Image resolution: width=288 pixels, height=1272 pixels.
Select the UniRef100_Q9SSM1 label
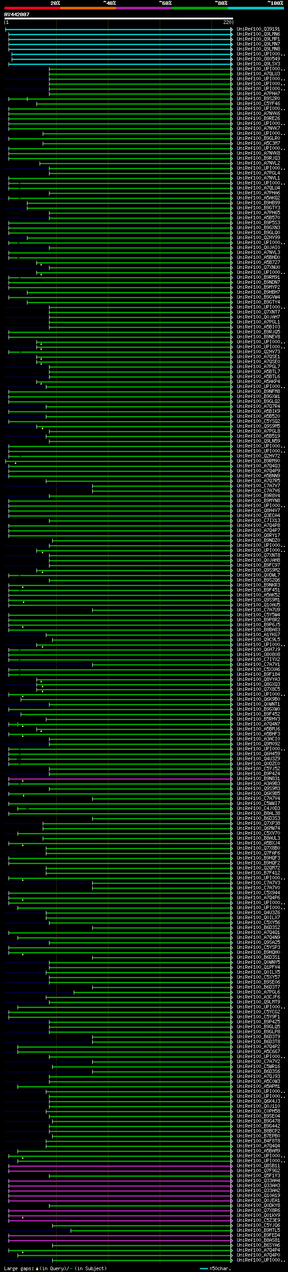[258, 600]
